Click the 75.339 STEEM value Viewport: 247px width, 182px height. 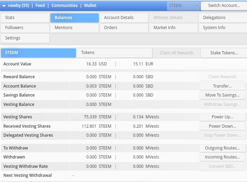97,117
